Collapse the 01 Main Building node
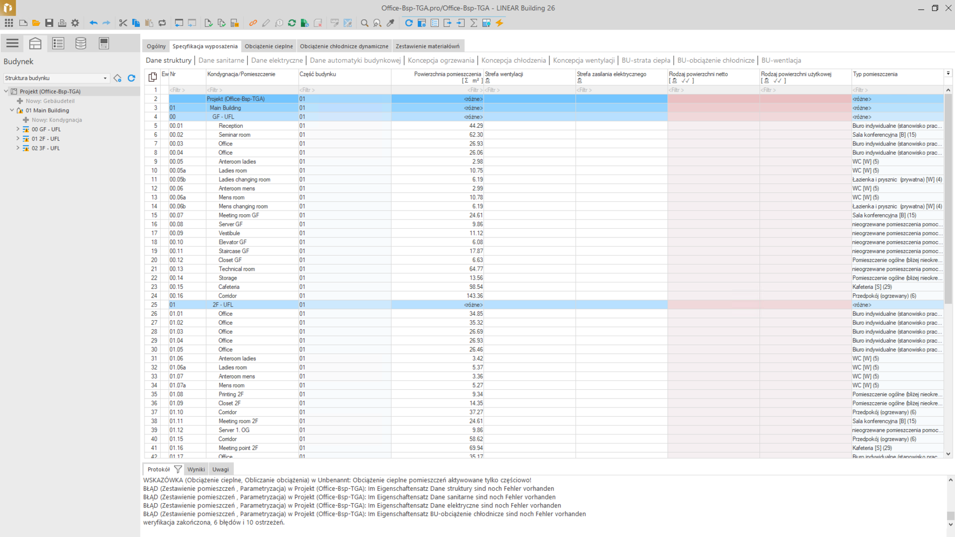Screen dimensions: 955x537 click(12, 111)
